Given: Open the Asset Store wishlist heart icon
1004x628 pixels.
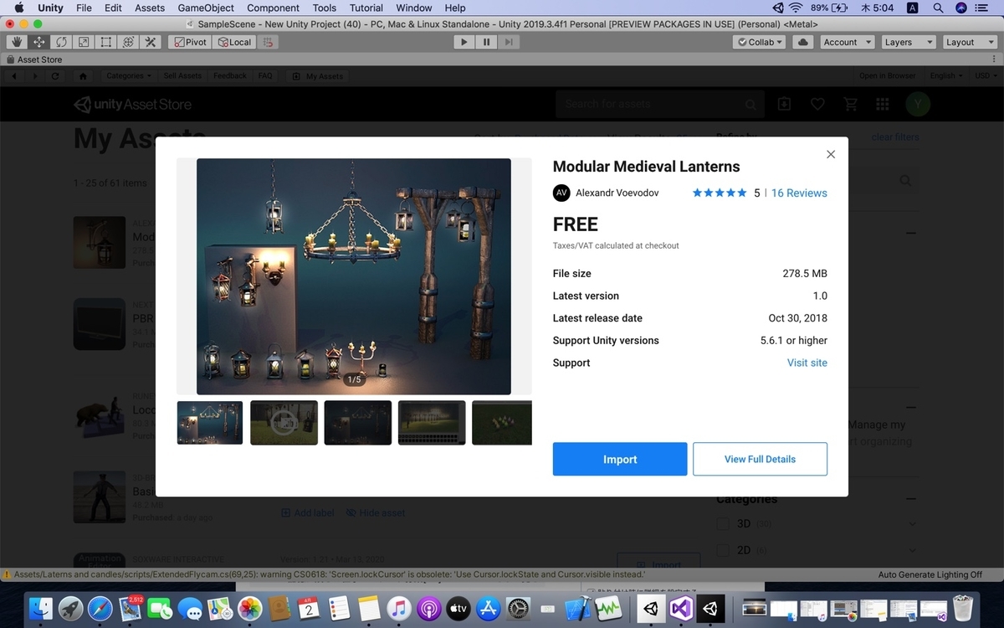Looking at the screenshot, I should tap(817, 104).
